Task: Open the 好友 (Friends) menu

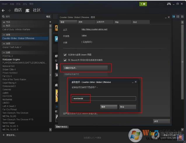Action: [18, 4]
